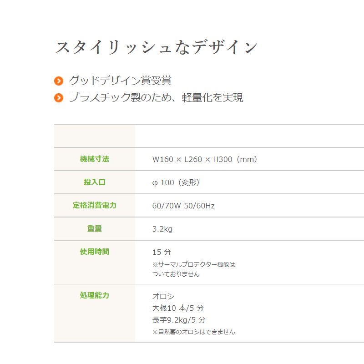Click the ※自然薯のオロシはできません note
Image resolution: width=364 pixels, height=364 pixels.
pos(193,332)
